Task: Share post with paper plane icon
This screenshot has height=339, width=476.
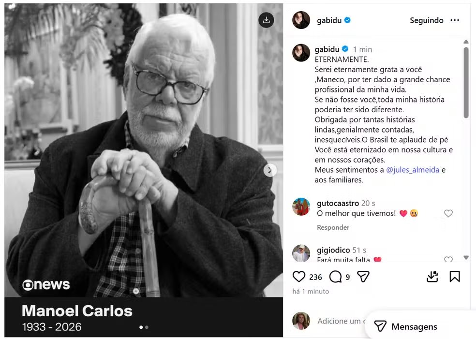Action: point(363,277)
